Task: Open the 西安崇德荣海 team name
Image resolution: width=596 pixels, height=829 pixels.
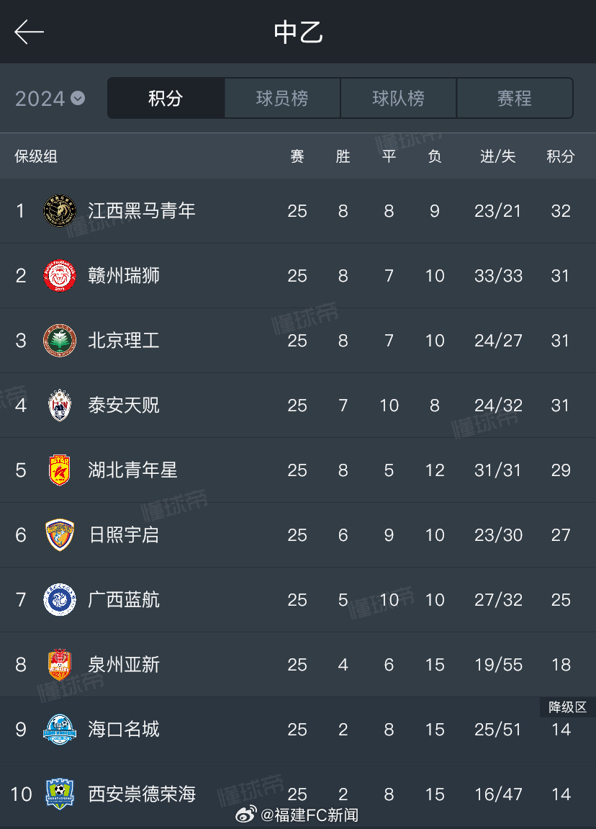Action: point(142,794)
